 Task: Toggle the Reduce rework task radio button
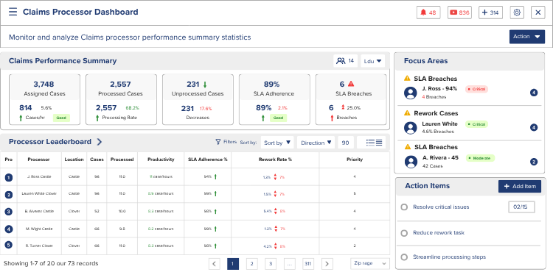(x=404, y=232)
